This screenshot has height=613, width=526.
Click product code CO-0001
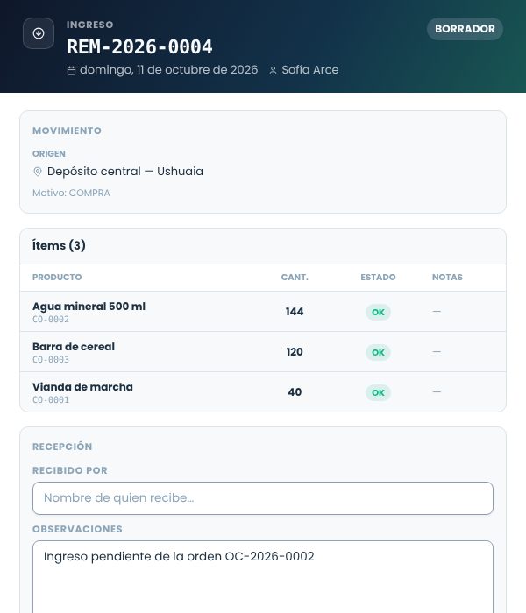(x=51, y=400)
